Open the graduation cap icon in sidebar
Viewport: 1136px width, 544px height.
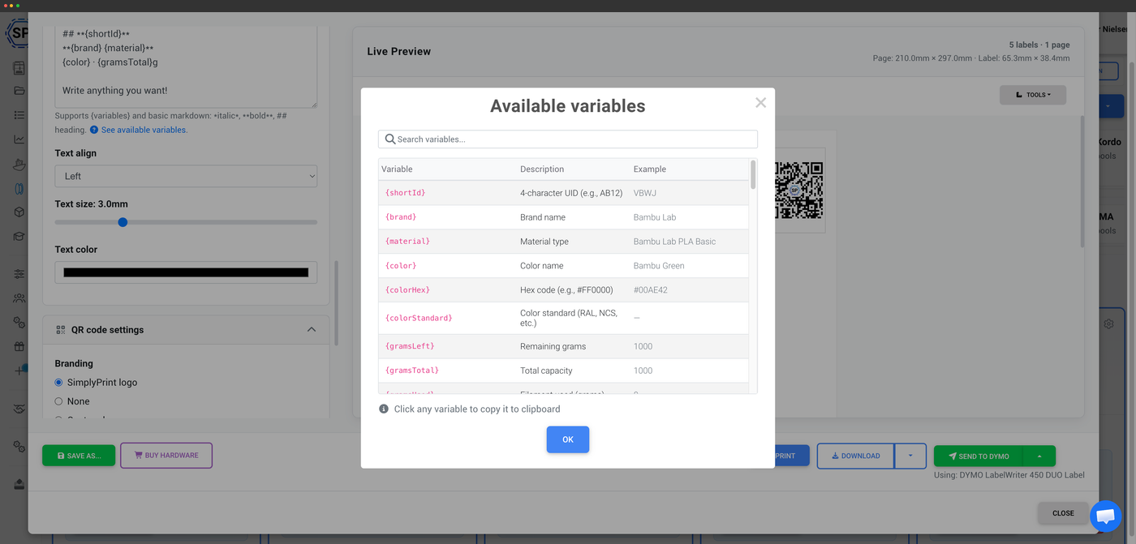pos(19,237)
